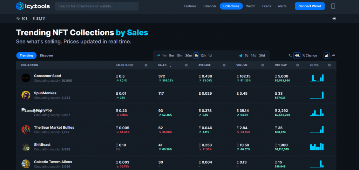
Task: Open the SpunMonkes collection avatar
Action: 26,95
